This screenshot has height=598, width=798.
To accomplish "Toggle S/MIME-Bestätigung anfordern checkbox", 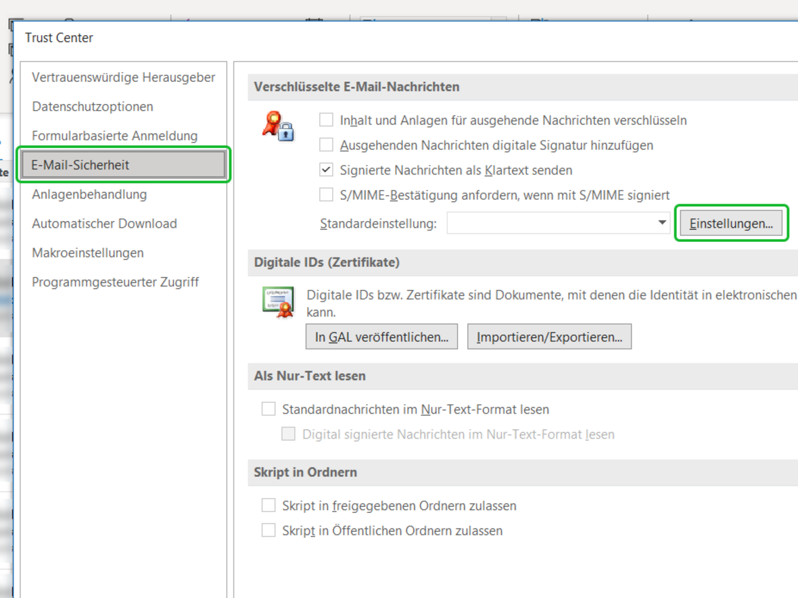I will click(327, 195).
